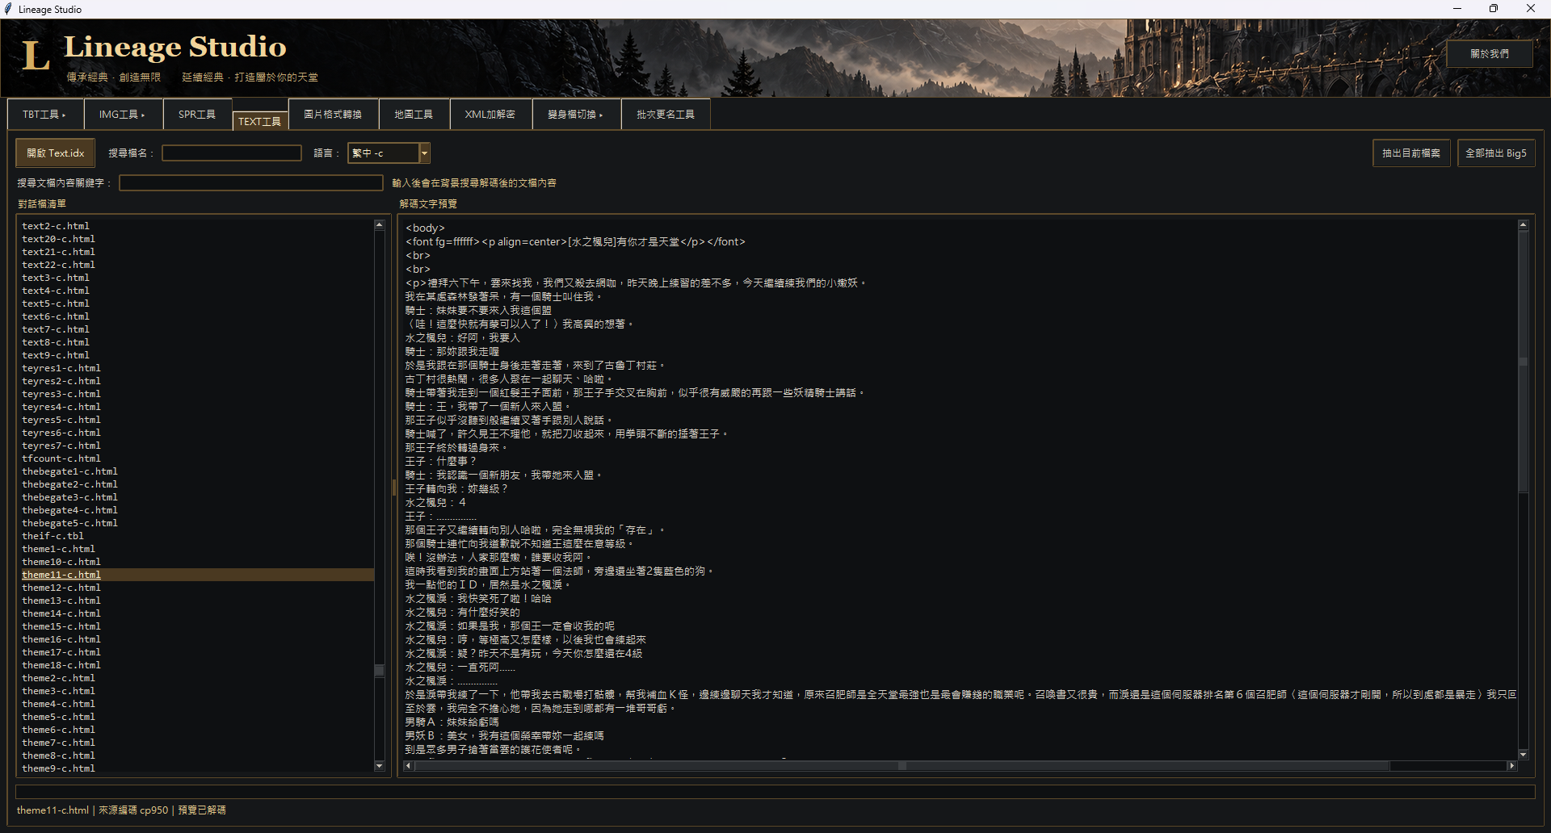Click preview horizontal scroll right arrow

[1512, 766]
